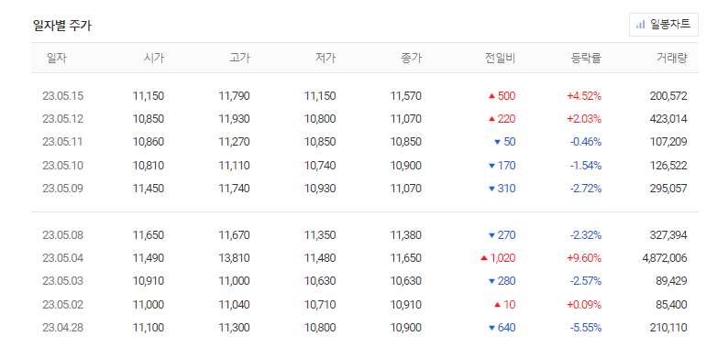Click the -0.46% change rate
The image size is (706, 347).
click(x=585, y=142)
